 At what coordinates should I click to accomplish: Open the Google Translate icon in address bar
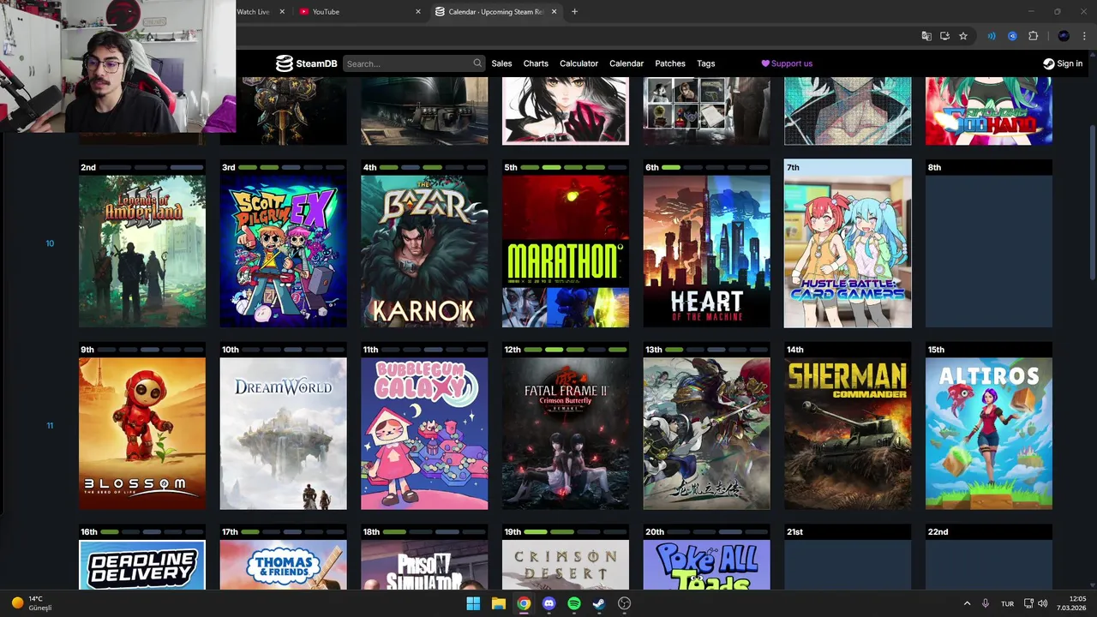tap(926, 36)
